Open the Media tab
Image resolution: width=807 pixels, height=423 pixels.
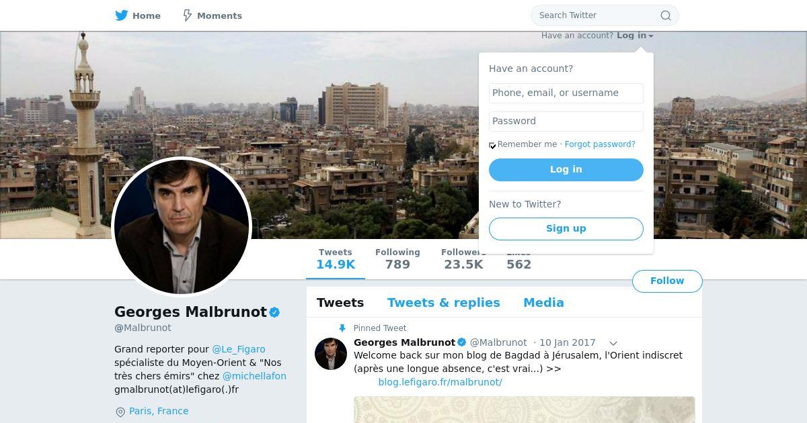(x=543, y=303)
